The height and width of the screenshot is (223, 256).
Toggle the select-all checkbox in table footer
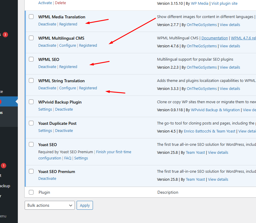tap(31, 192)
